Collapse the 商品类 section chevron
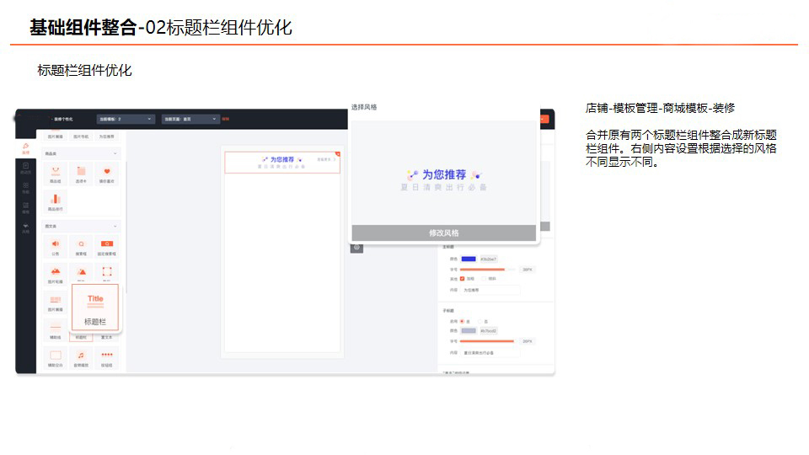This screenshot has width=809, height=455. point(115,153)
